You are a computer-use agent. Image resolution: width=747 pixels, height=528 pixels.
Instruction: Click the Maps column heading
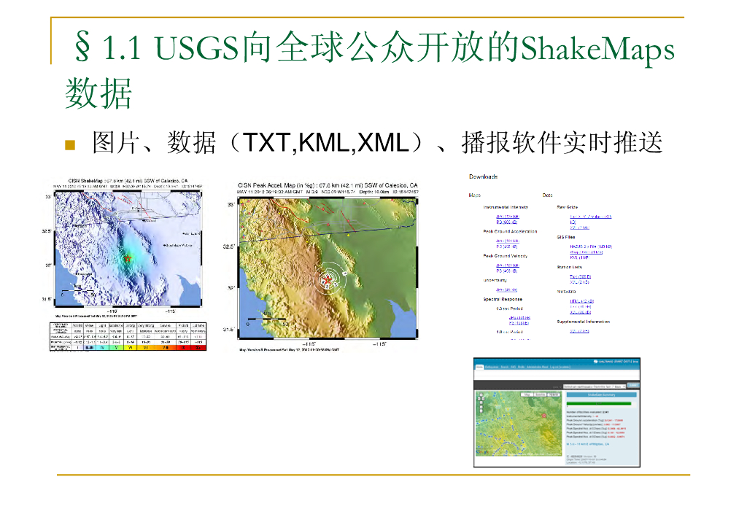click(474, 195)
